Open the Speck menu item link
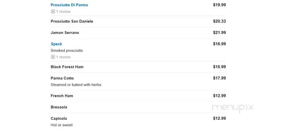The width and height of the screenshot is (302, 139). click(x=56, y=44)
